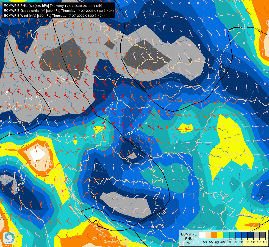The image size is (269, 247).
Task: Click the RHU label in the legend
Action: click(189, 238)
